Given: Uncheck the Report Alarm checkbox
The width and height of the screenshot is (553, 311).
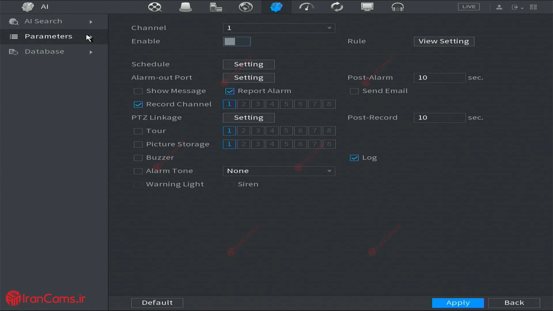Looking at the screenshot, I should 230,91.
